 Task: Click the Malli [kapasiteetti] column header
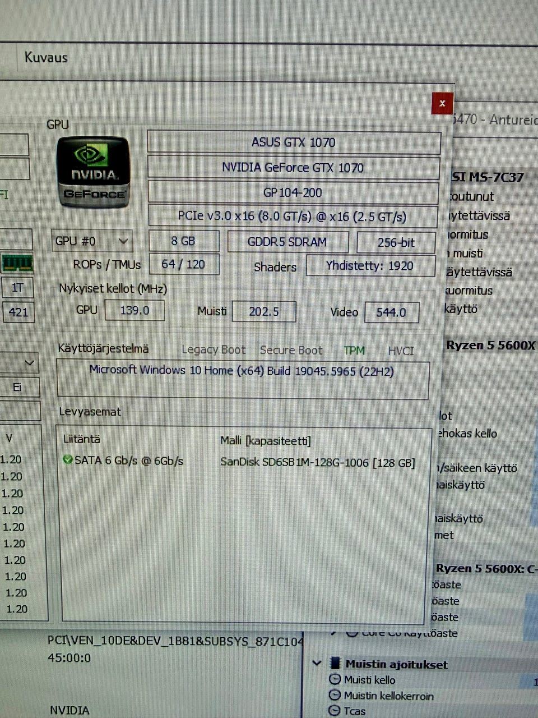[x=266, y=440]
